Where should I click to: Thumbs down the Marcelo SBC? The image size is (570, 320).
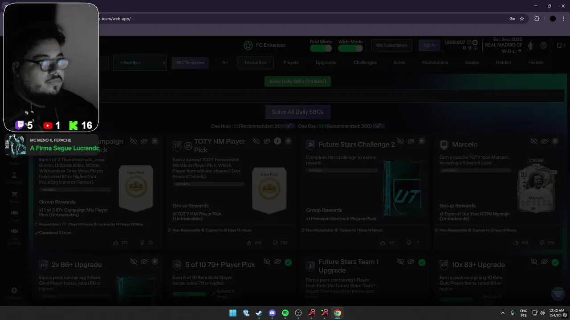click(541, 243)
